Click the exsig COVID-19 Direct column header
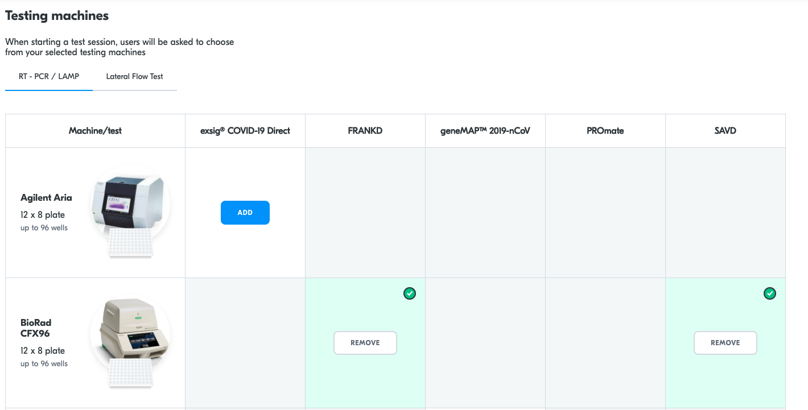 tap(245, 131)
